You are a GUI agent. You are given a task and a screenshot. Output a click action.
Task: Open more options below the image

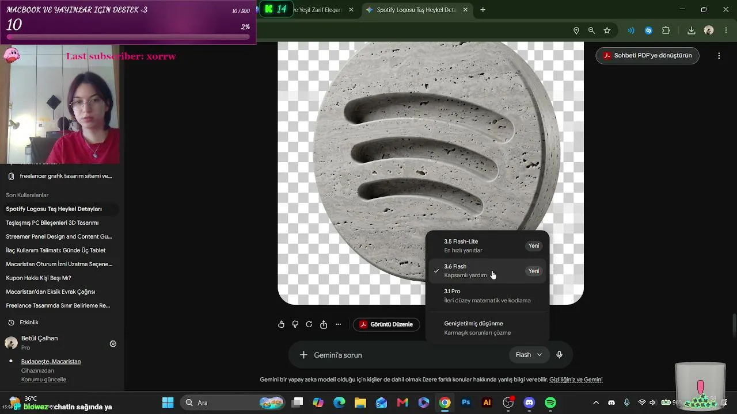(x=338, y=324)
